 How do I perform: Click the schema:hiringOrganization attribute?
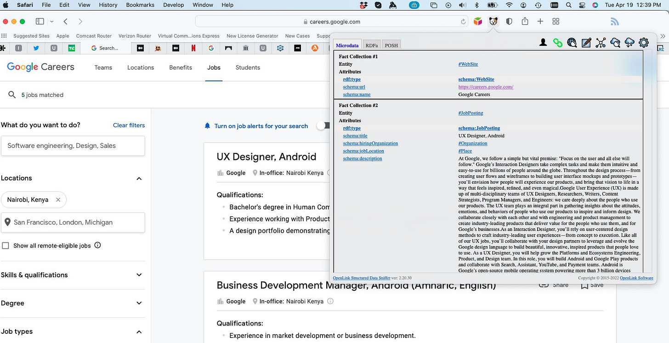pyautogui.click(x=370, y=143)
